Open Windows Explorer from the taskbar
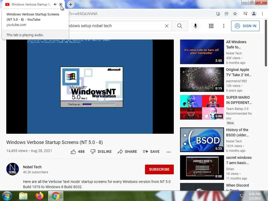The image size is (268, 201). (x=23, y=196)
